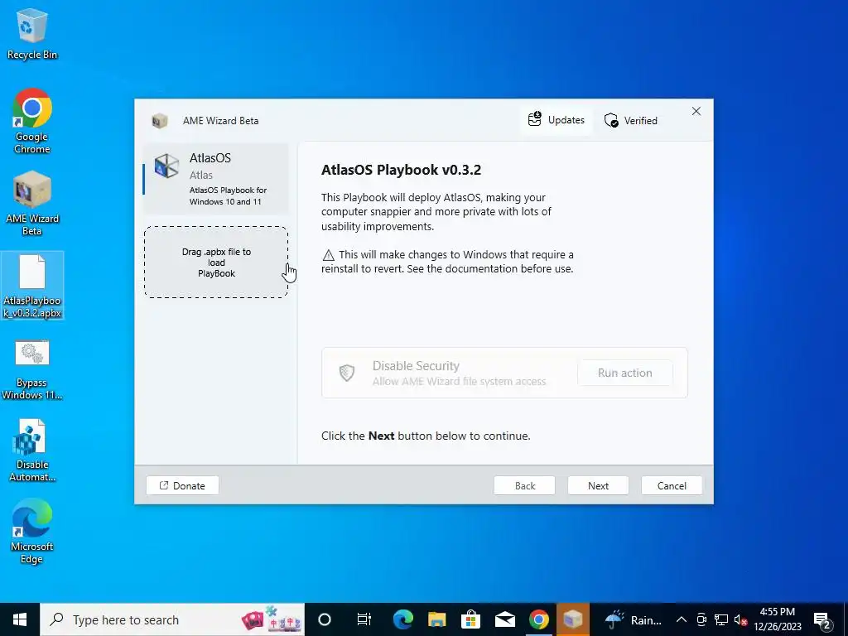Click the Disable Security shield icon

pyautogui.click(x=347, y=373)
